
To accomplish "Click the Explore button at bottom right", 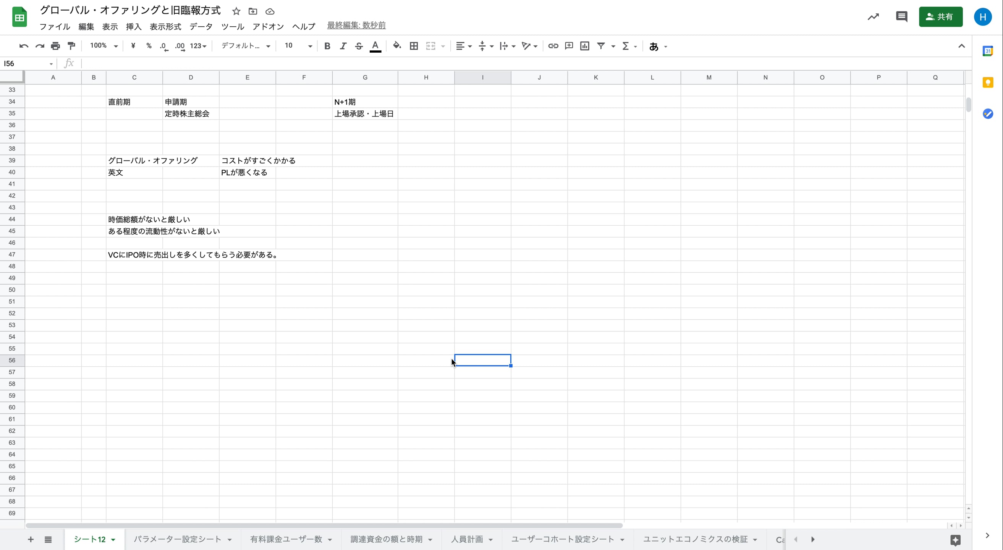I will (956, 540).
